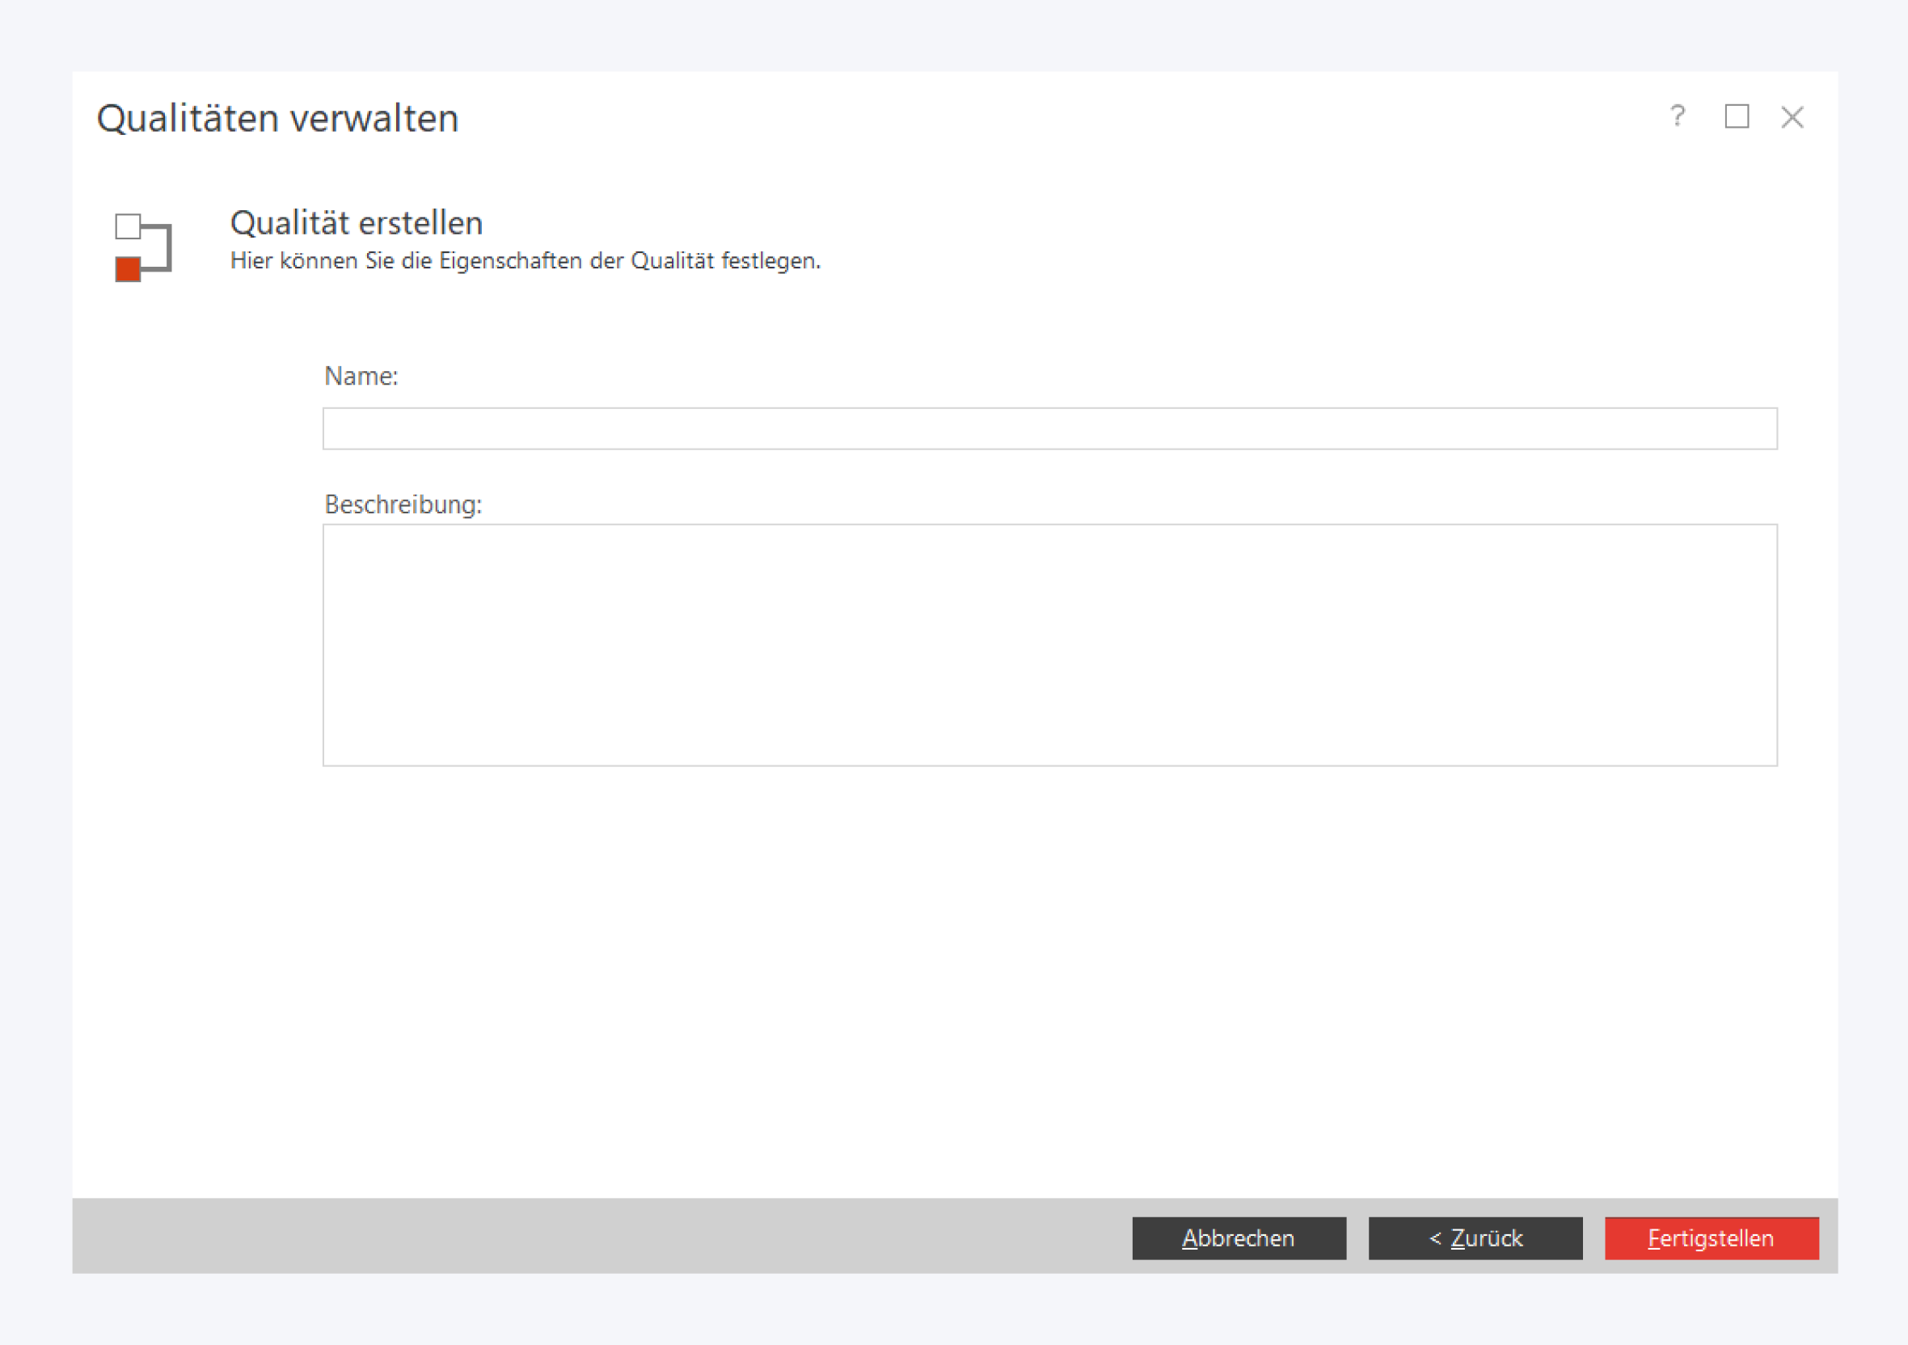Click the Qualitäten verwalten title text

tap(277, 118)
